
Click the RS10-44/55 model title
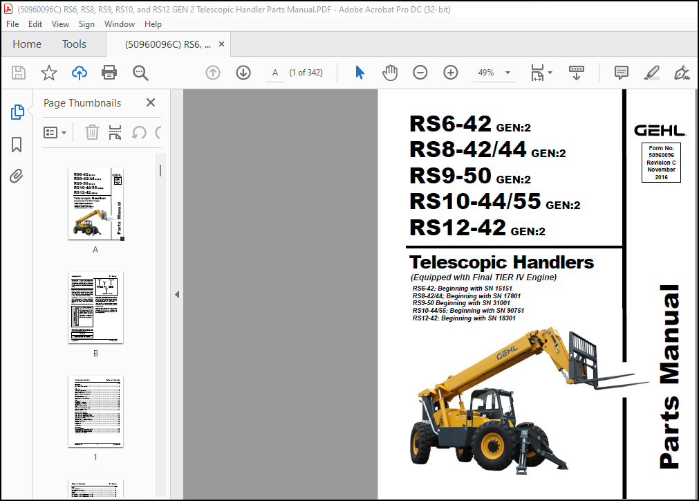pos(495,201)
